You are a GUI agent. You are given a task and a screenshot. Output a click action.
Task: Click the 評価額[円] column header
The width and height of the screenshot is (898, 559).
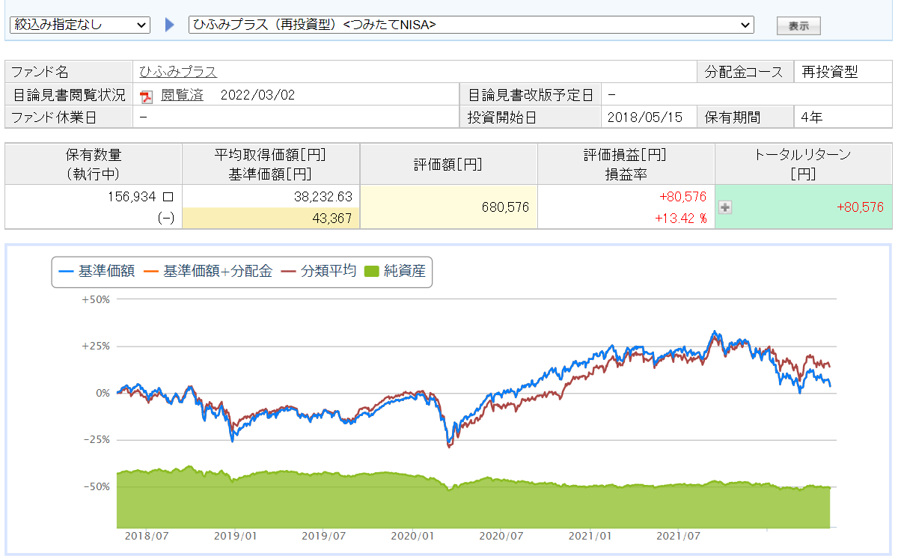pos(448,164)
